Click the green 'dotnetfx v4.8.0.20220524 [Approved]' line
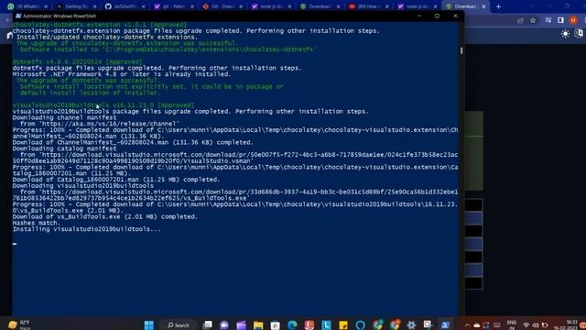 click(77, 61)
